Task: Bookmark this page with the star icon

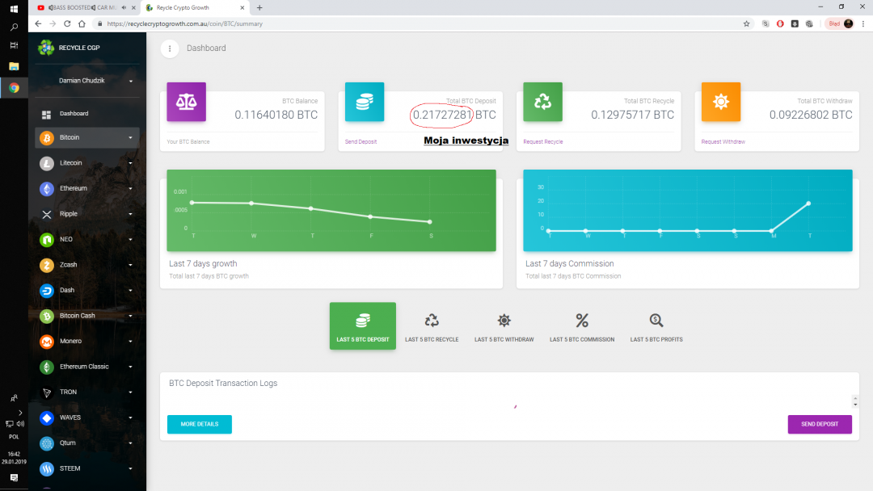Action: [x=746, y=23]
